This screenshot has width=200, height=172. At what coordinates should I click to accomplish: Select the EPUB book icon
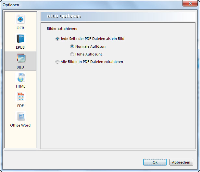coord(20,39)
